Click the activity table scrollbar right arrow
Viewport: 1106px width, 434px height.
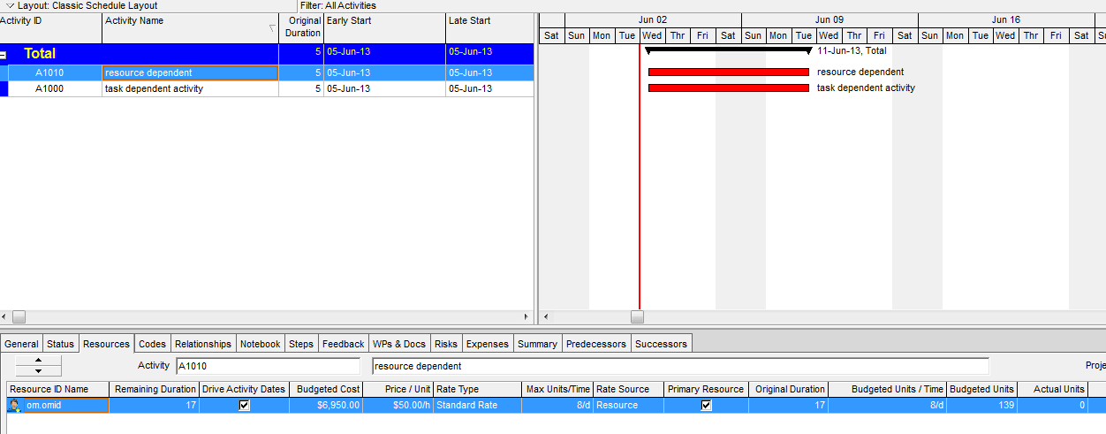527,316
